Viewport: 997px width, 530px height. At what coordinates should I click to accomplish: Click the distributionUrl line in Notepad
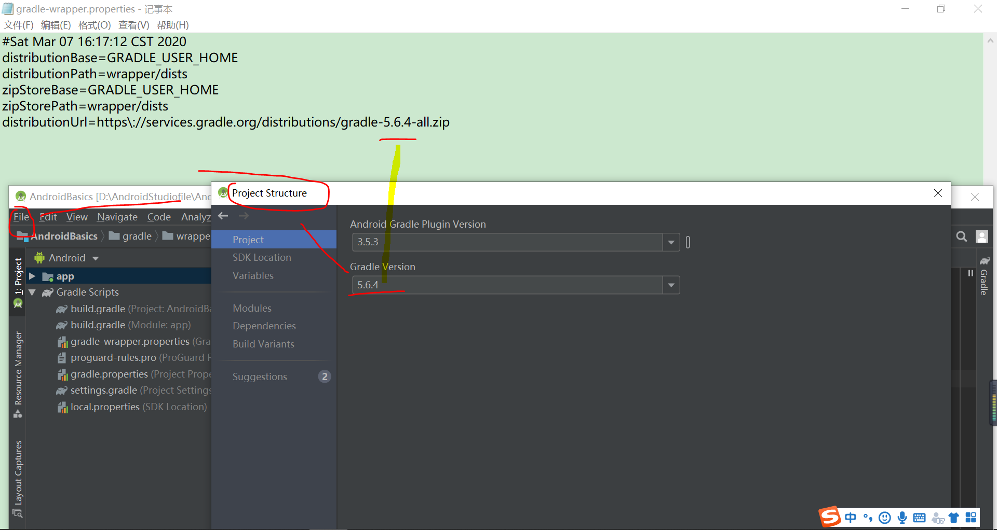226,122
